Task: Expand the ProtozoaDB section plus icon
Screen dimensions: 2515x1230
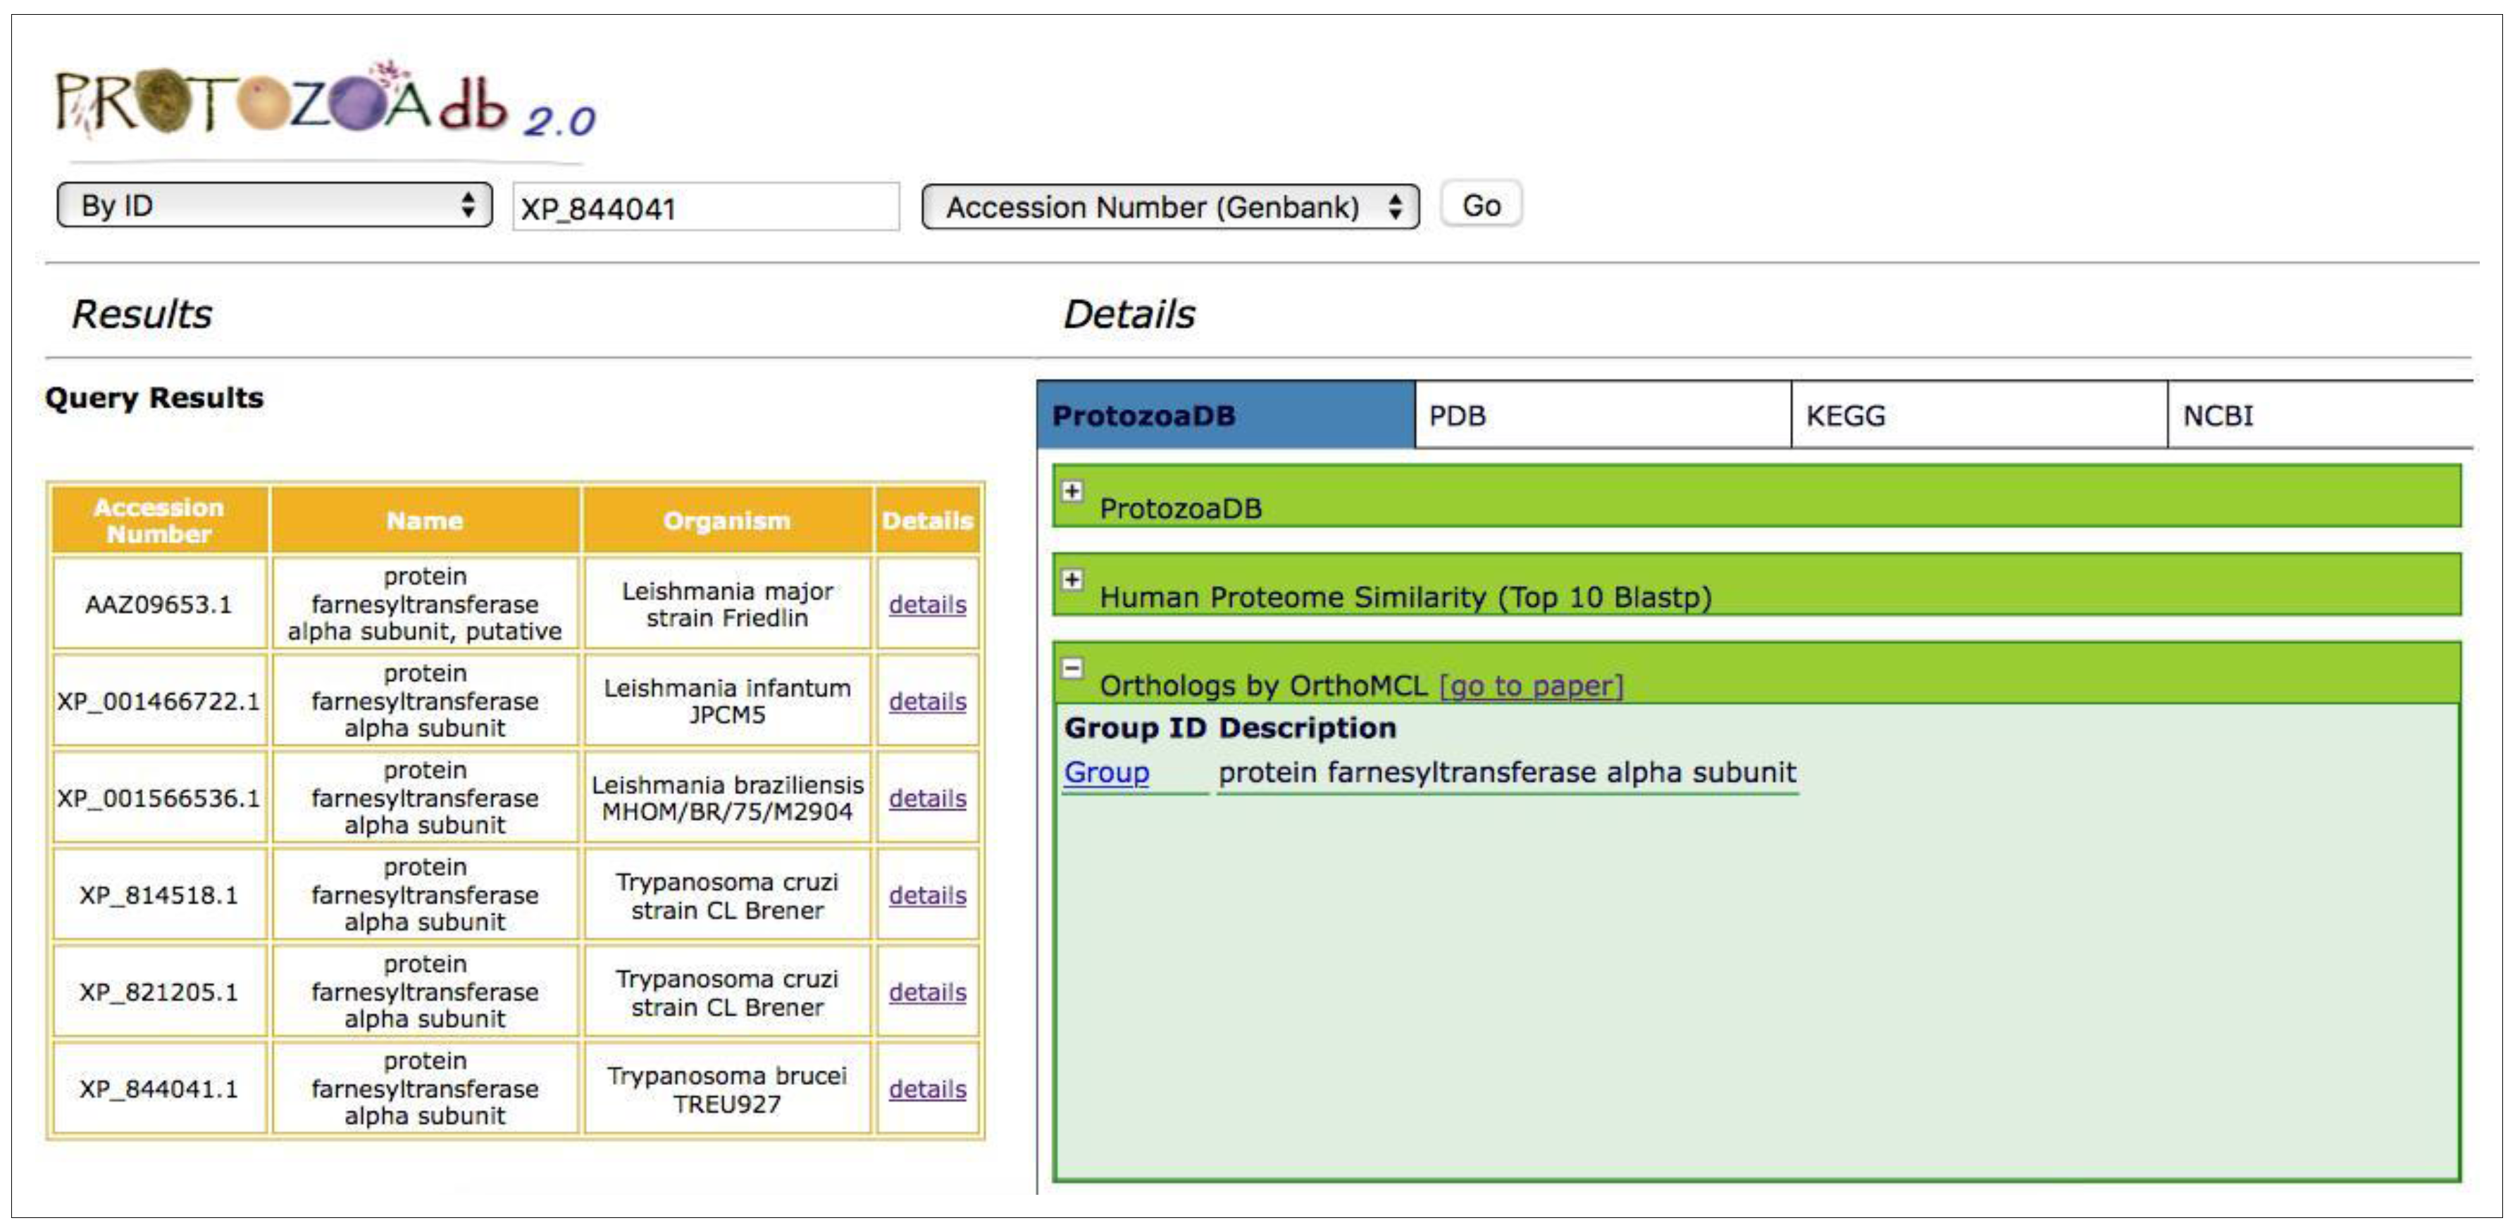Action: tap(1072, 491)
